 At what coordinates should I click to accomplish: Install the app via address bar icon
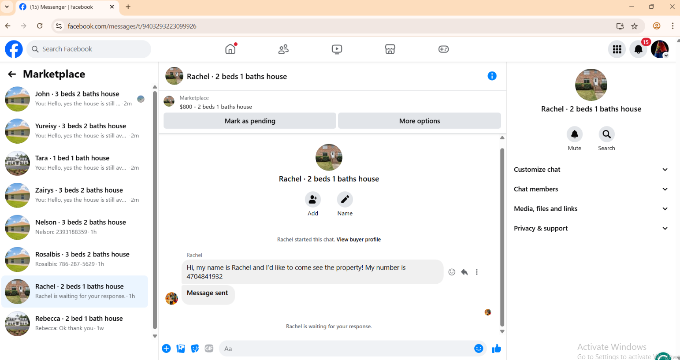(620, 26)
